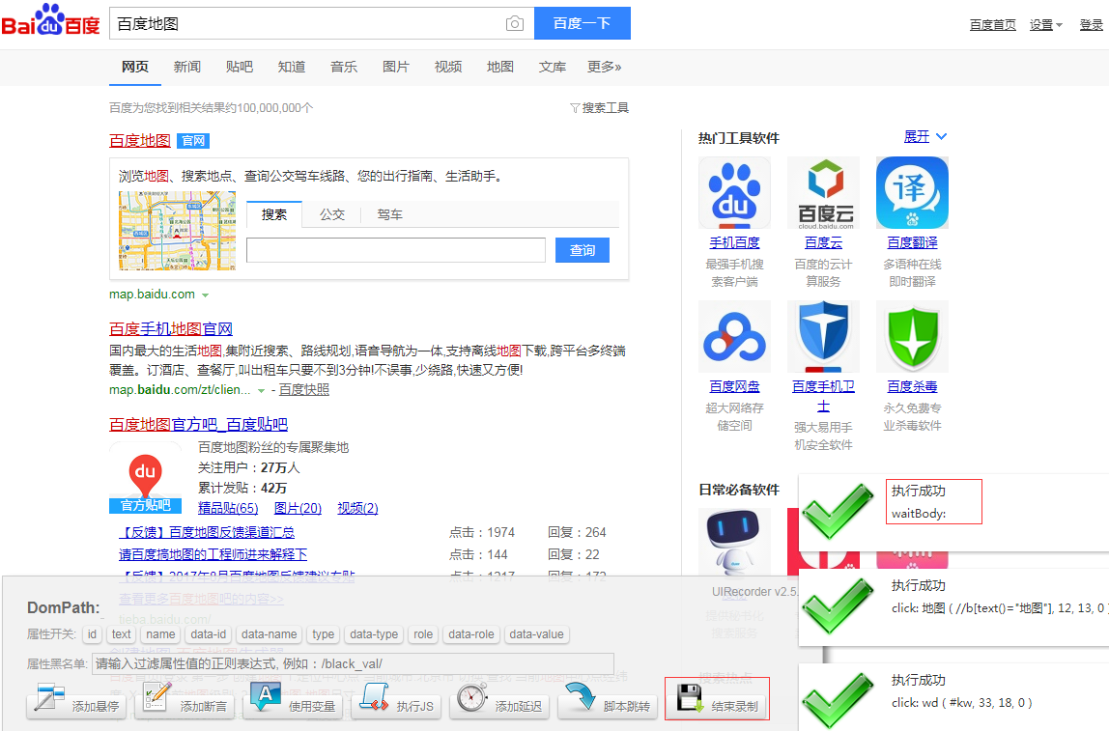Select the 驾车 tab in map widget

389,214
